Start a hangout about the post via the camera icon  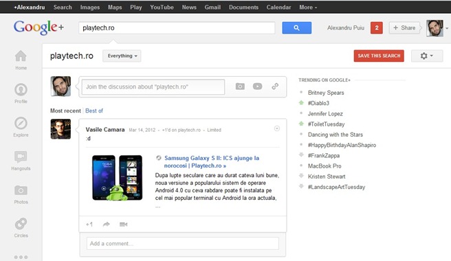point(123,224)
